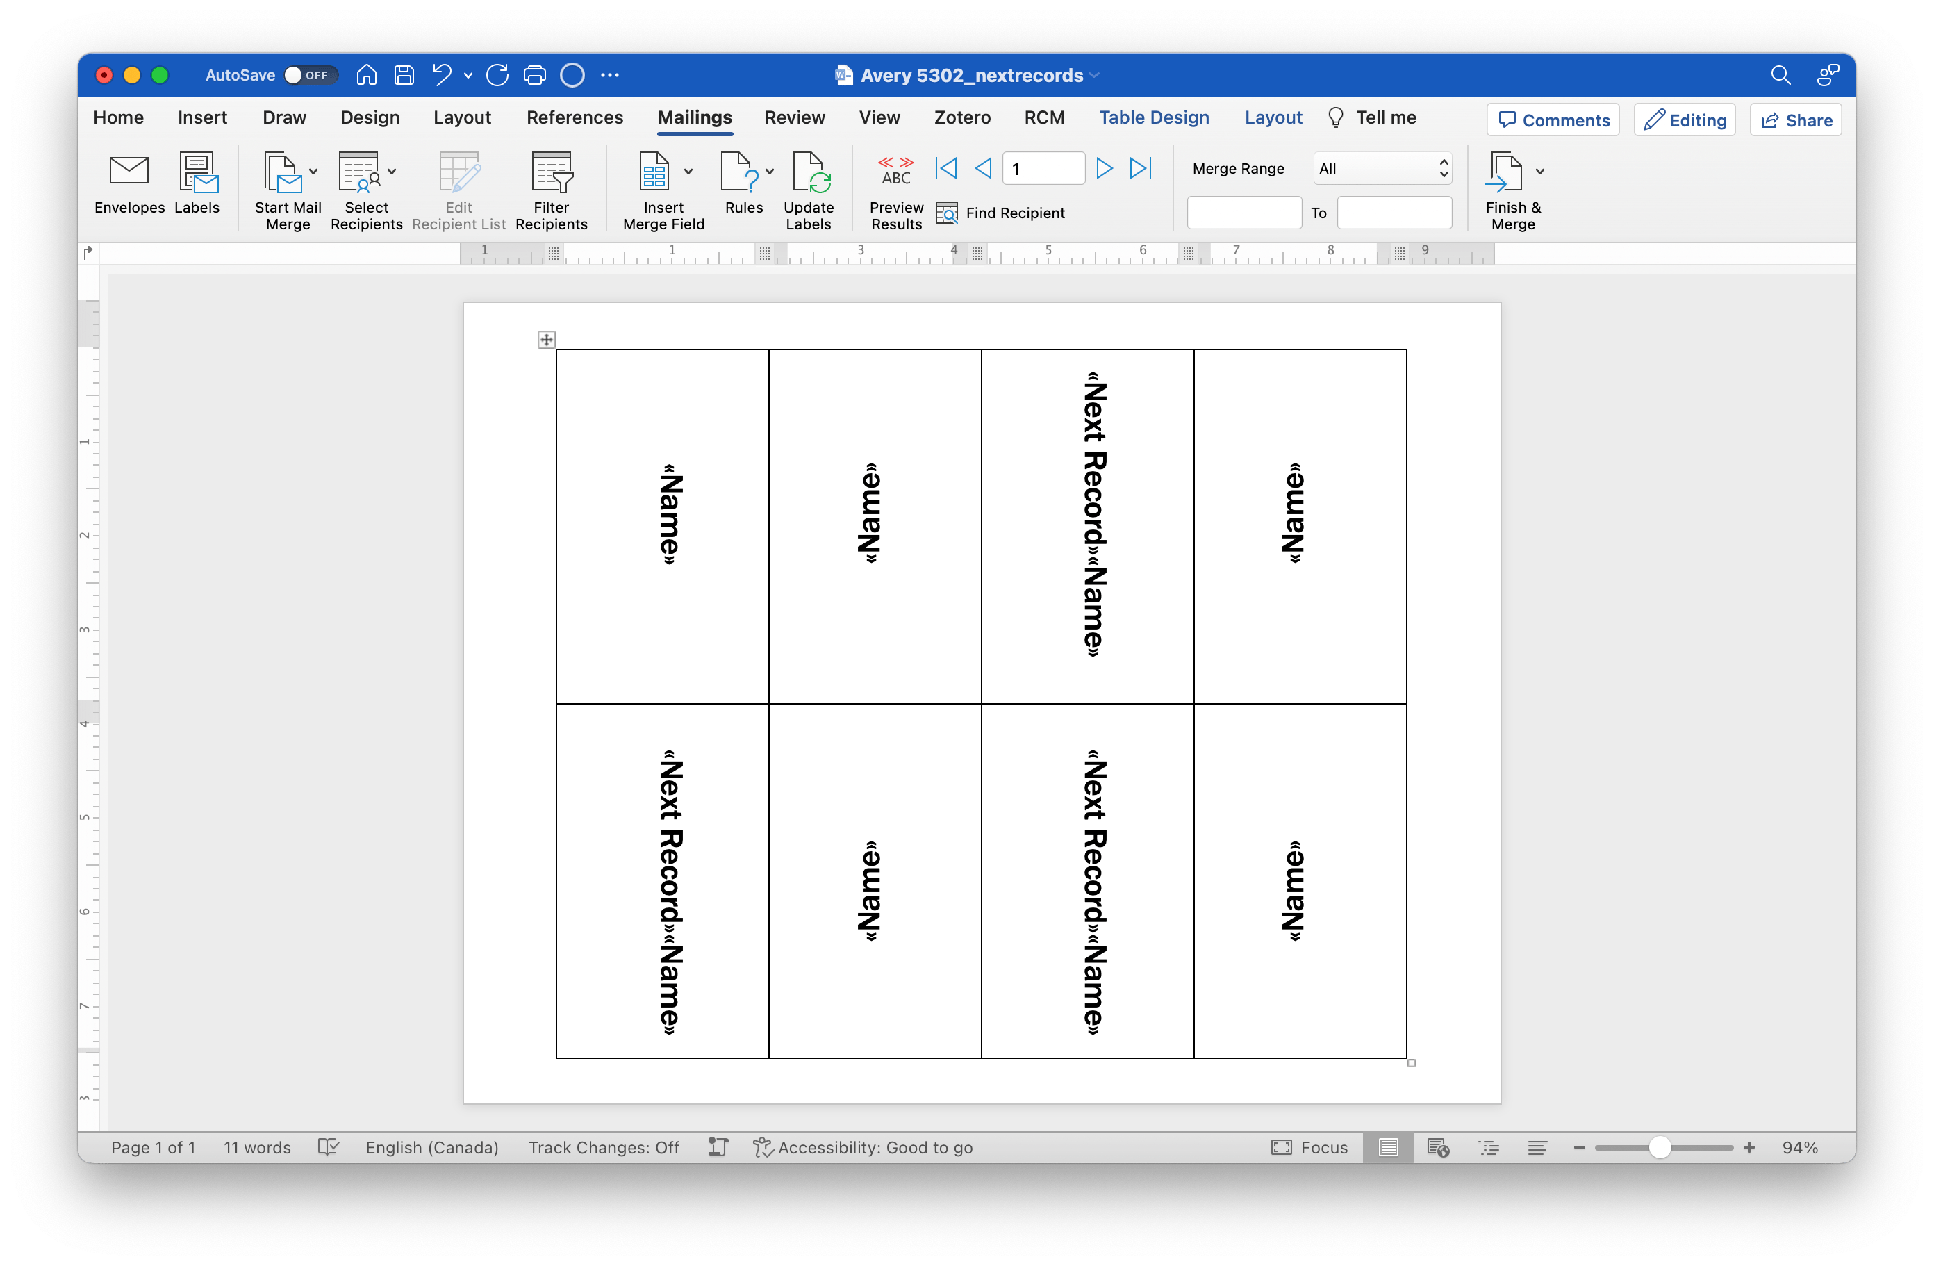
Task: Switch to Print Layout view
Action: coord(1388,1147)
